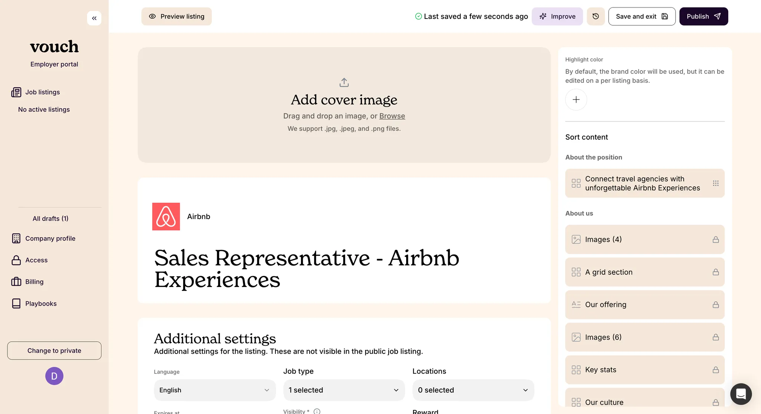
Task: Click lock icon on Key stats row
Action: pyautogui.click(x=716, y=370)
